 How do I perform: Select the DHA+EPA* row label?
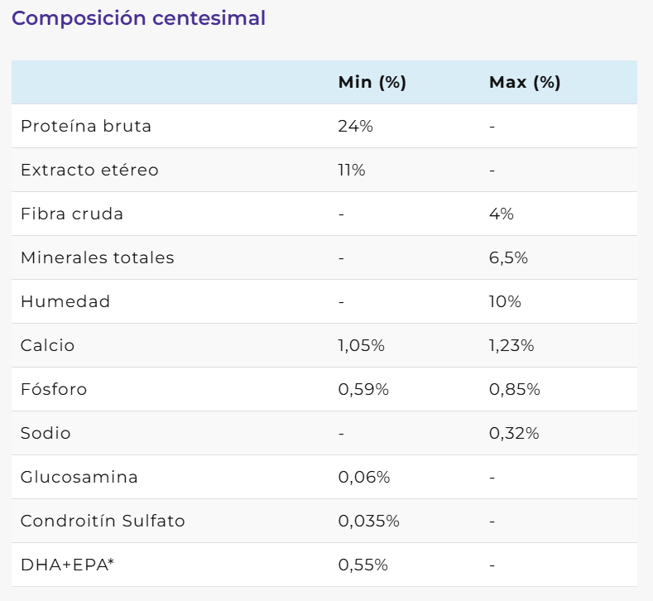click(x=65, y=565)
